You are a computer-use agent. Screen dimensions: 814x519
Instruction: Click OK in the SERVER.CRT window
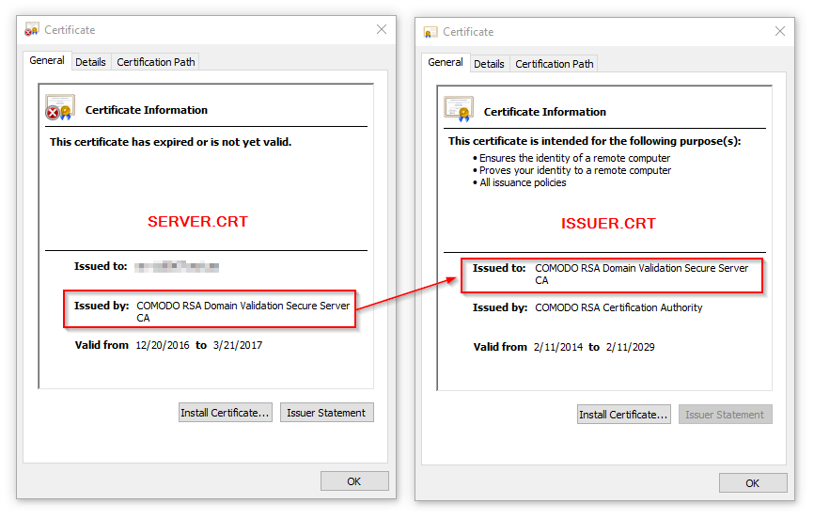pyautogui.click(x=354, y=481)
